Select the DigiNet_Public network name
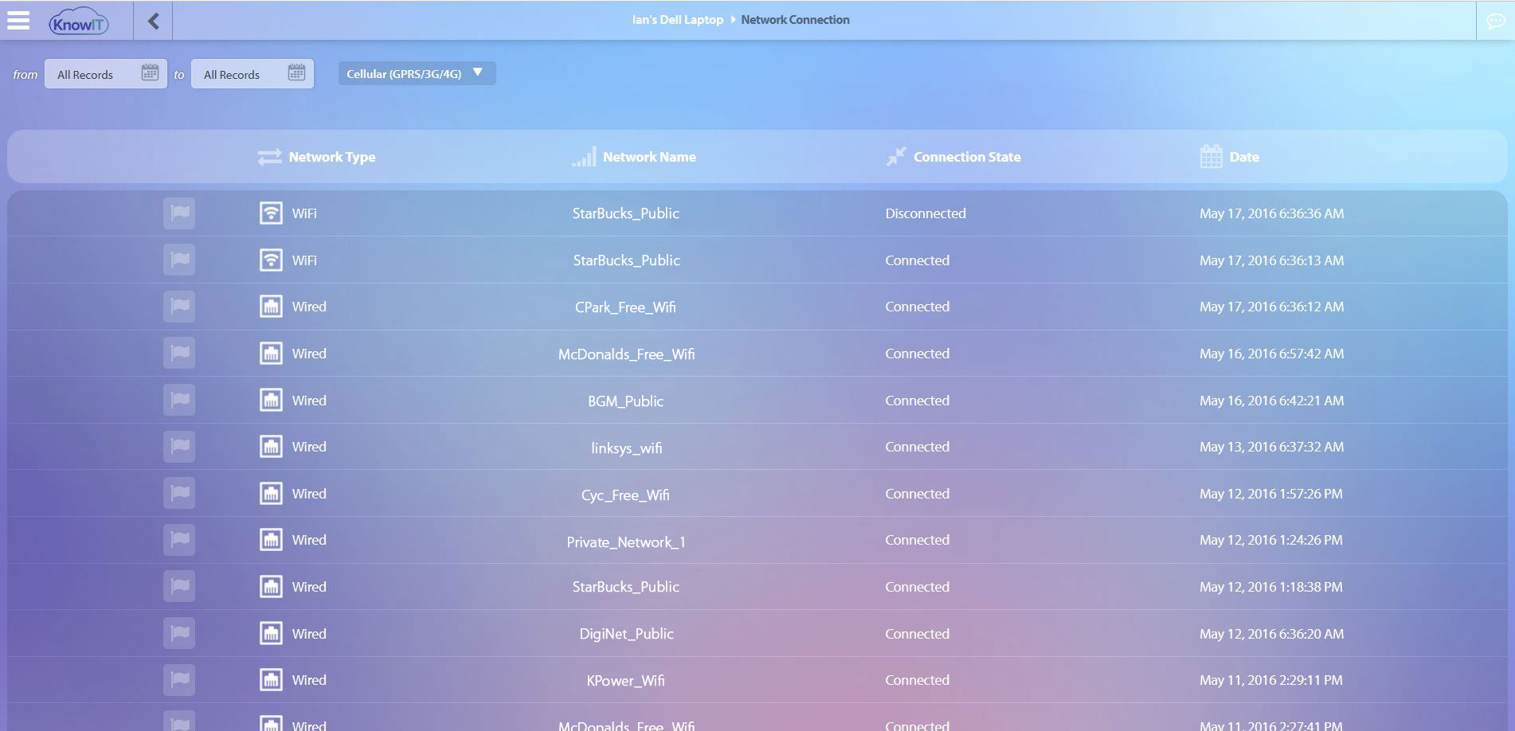The height and width of the screenshot is (731, 1515). (626, 634)
